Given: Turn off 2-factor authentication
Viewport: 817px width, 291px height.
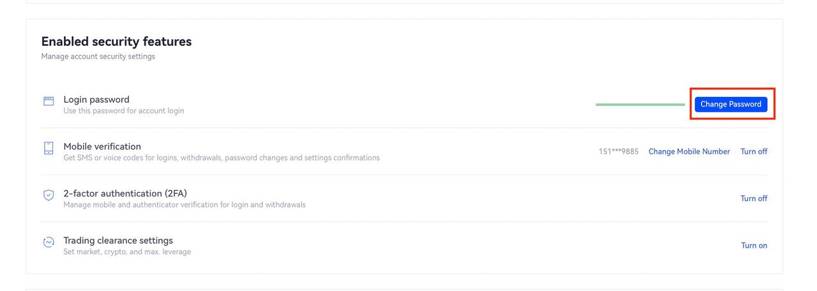Looking at the screenshot, I should point(754,198).
